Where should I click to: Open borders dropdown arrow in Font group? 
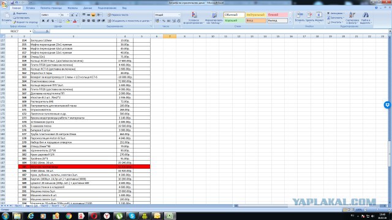click(64, 21)
